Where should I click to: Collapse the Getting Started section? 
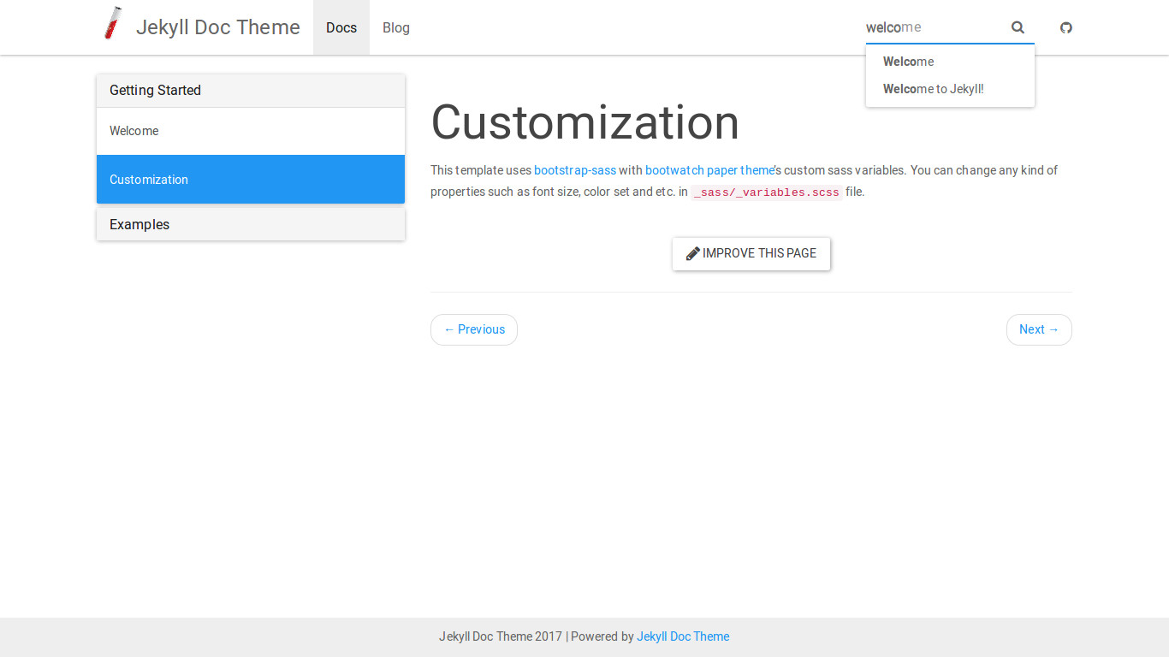click(x=155, y=91)
